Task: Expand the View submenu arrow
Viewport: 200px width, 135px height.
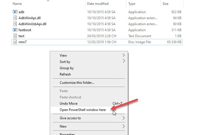Action: [x=124, y=55]
